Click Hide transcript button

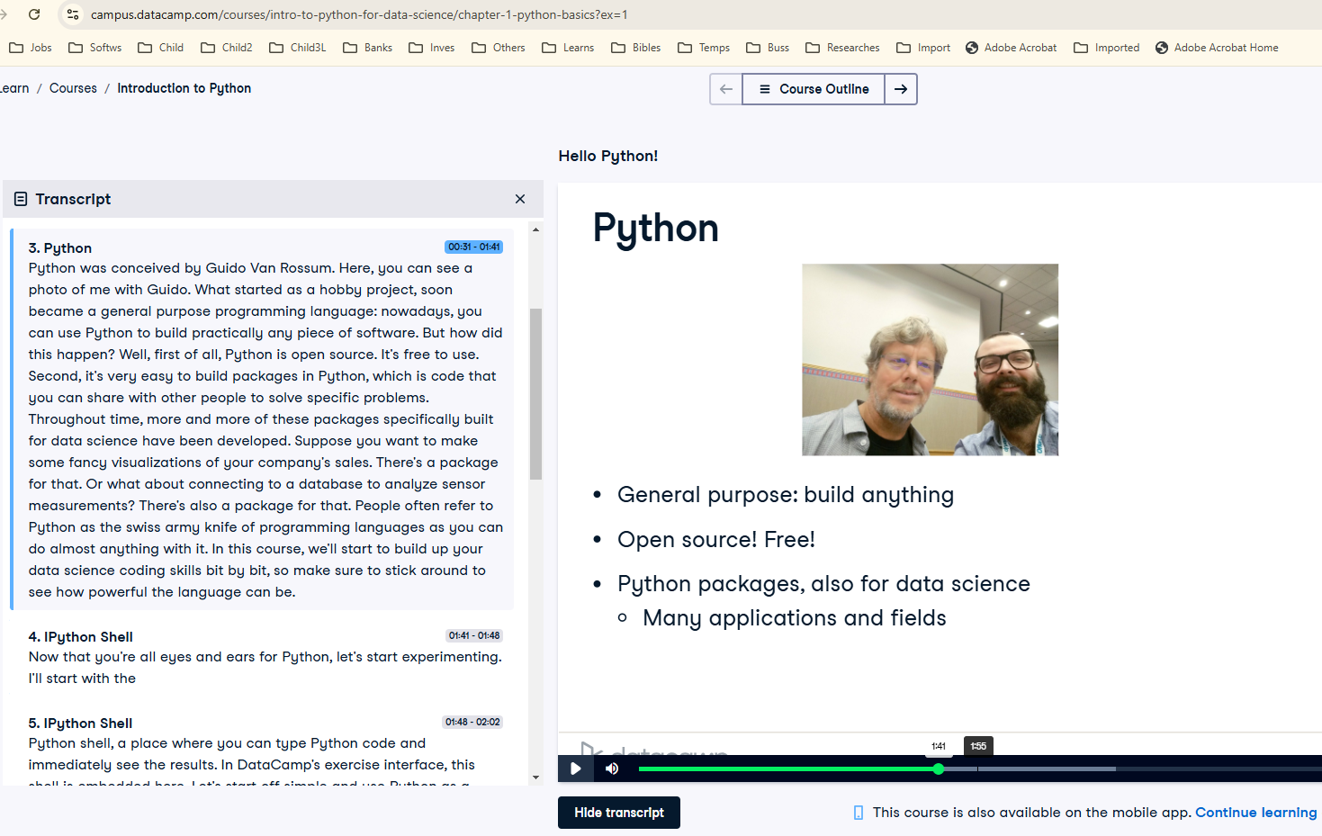click(x=619, y=813)
